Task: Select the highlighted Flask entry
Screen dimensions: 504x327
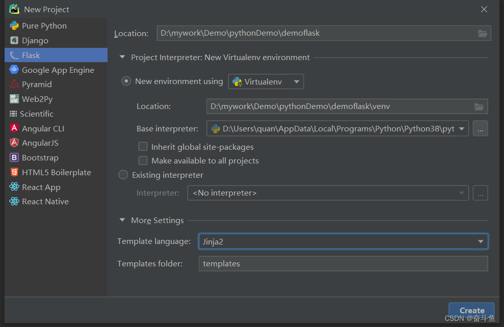Action: [56, 55]
